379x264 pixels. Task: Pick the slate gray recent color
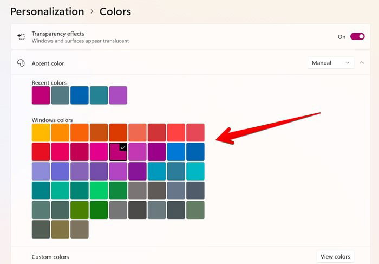(60, 95)
